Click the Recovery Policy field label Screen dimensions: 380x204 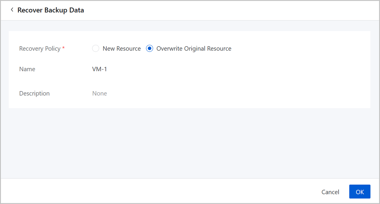[40, 48]
